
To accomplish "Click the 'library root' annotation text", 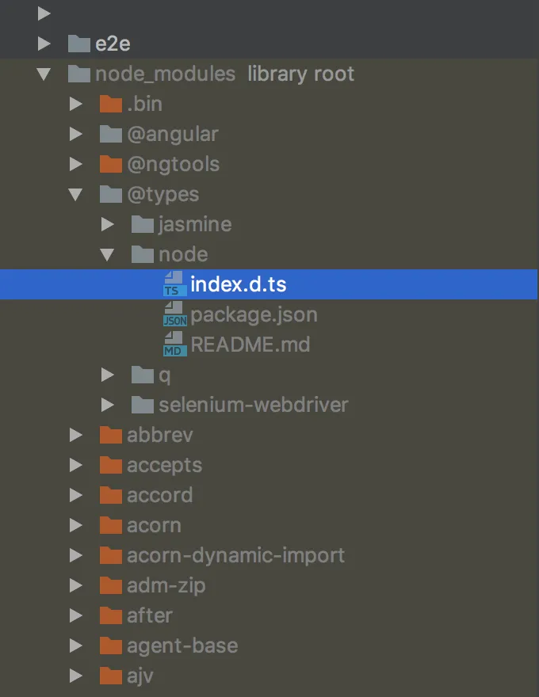I will [300, 74].
